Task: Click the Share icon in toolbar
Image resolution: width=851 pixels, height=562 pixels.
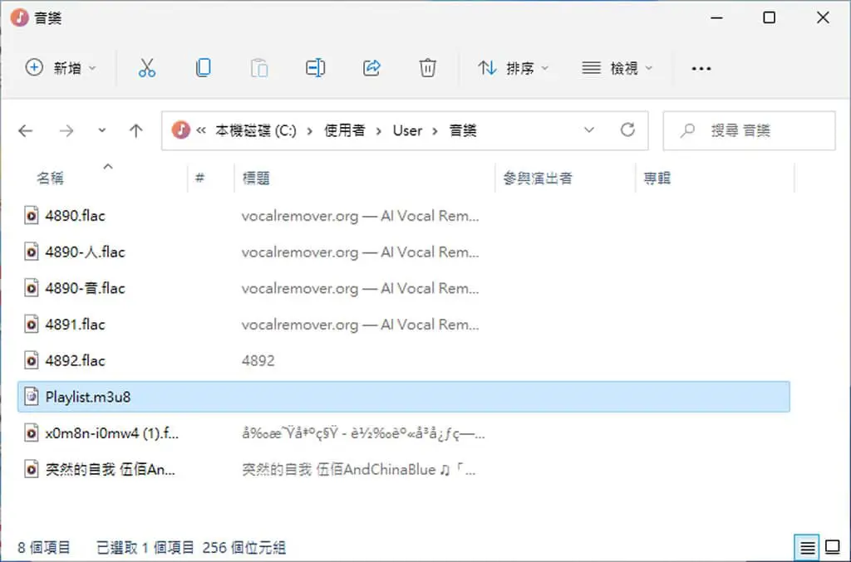Action: (371, 68)
